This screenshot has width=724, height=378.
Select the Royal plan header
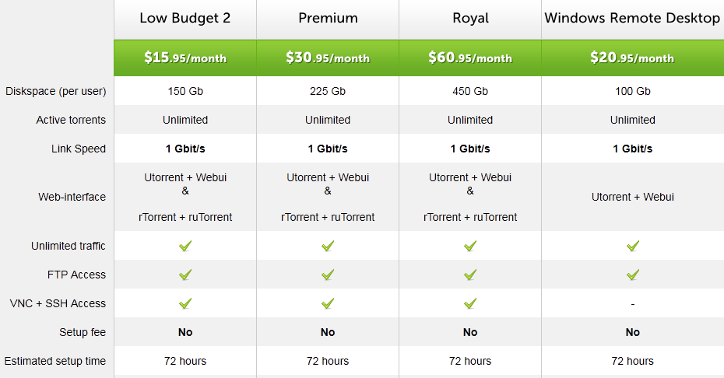[470, 18]
